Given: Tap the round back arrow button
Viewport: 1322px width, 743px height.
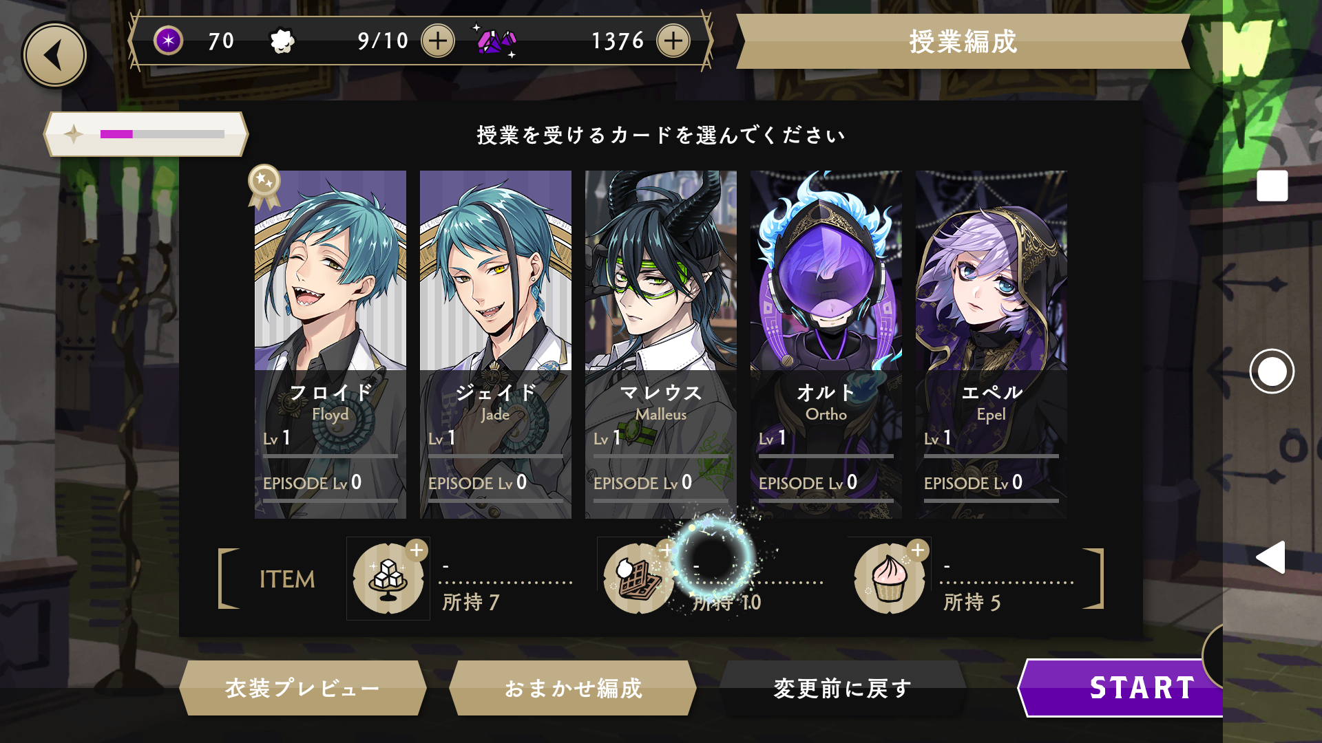Looking at the screenshot, I should click(x=54, y=55).
